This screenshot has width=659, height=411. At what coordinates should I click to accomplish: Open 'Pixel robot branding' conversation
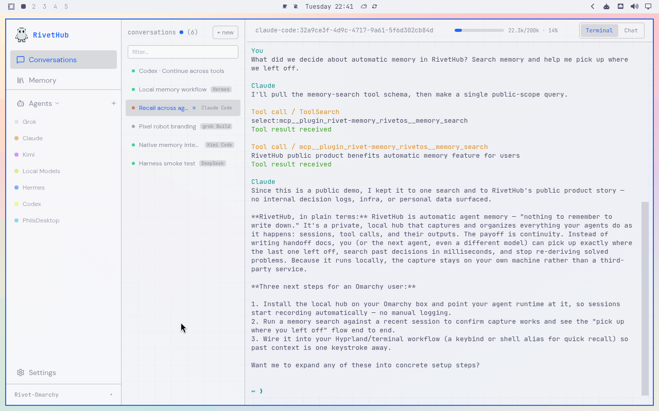point(183,126)
